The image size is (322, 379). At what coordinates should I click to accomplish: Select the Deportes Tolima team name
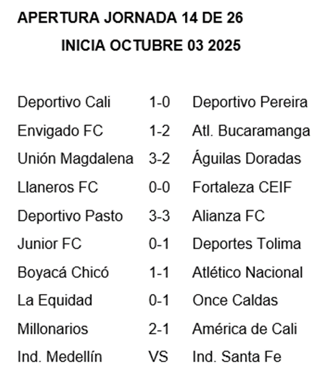click(247, 244)
